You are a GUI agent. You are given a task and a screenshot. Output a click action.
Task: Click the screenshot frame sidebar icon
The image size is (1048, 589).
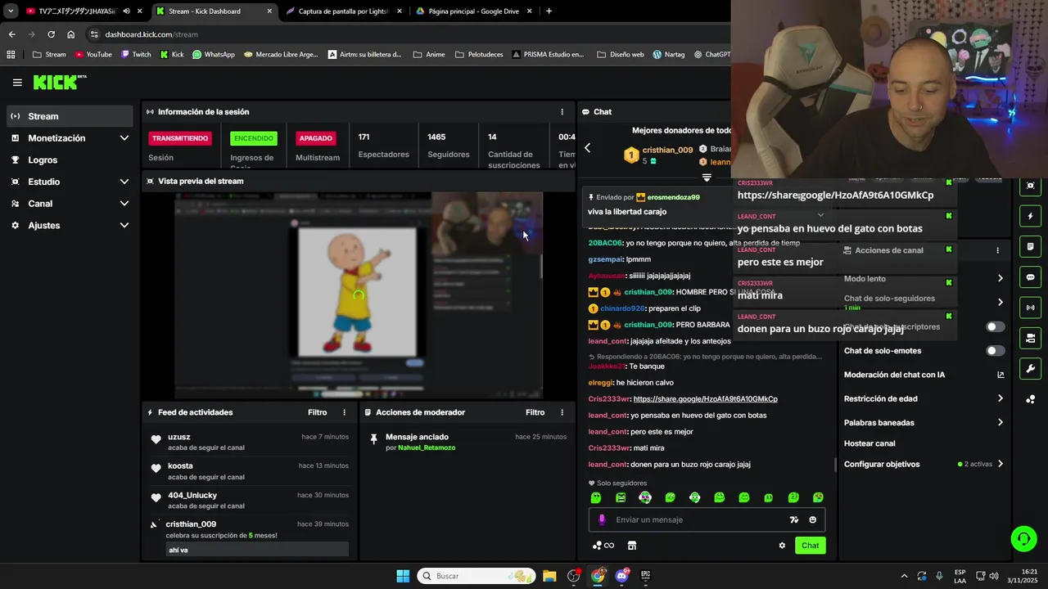(x=1030, y=186)
